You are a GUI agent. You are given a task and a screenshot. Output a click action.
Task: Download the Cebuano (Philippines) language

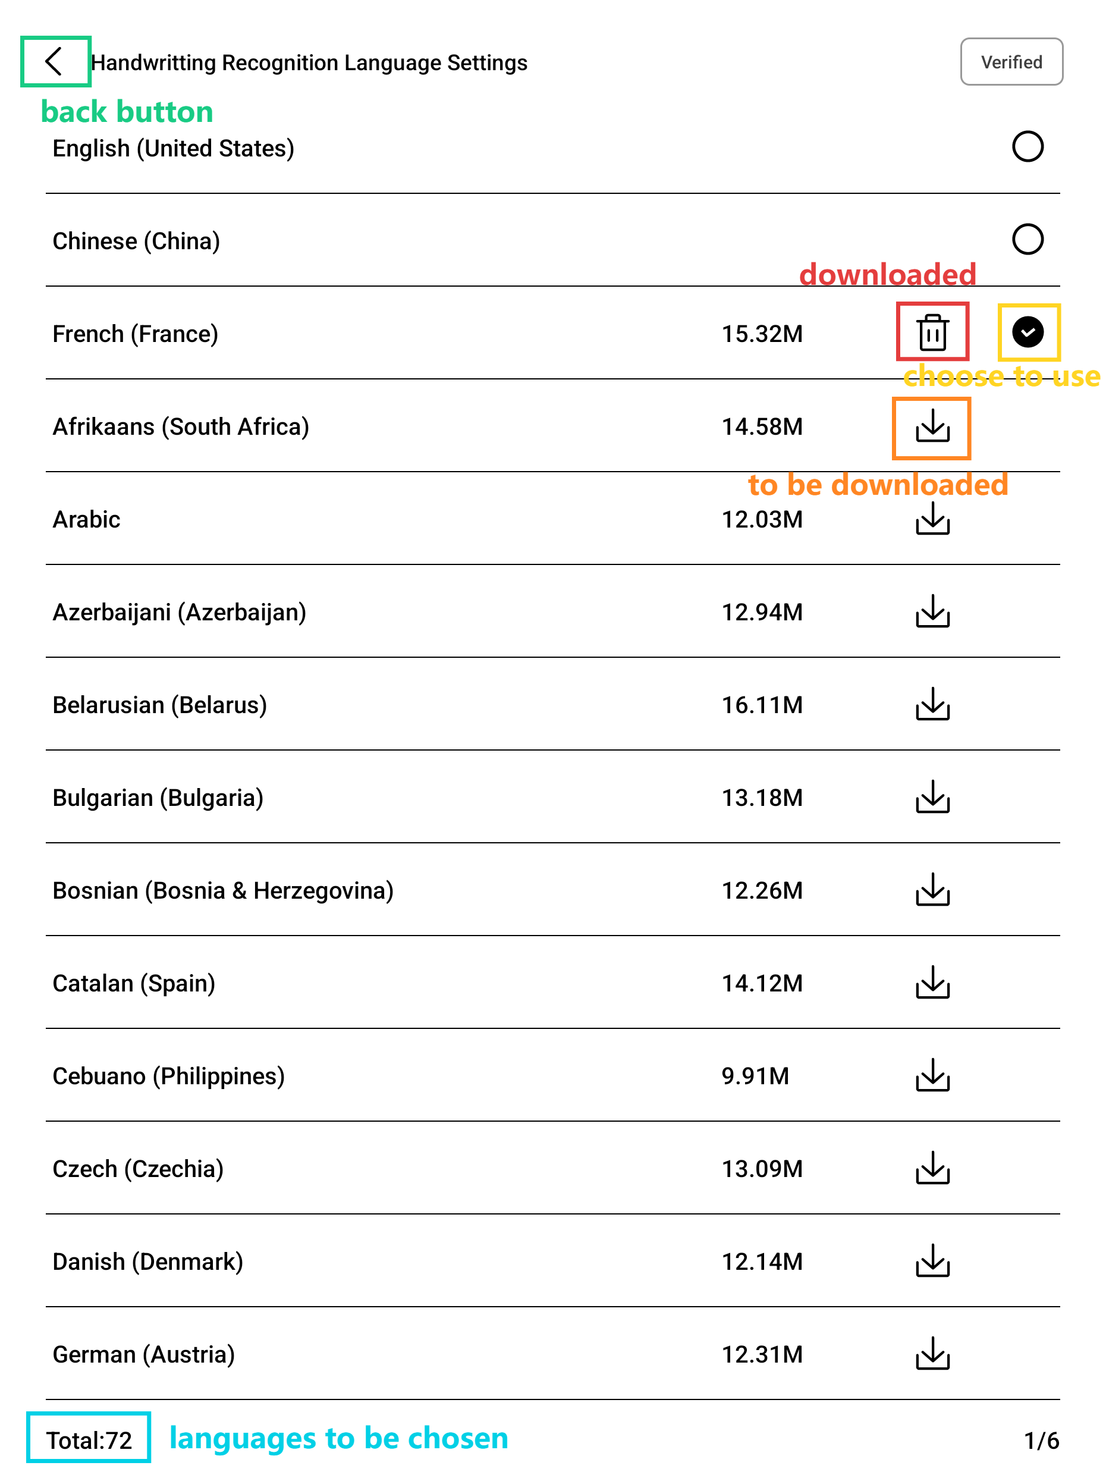click(x=932, y=1075)
